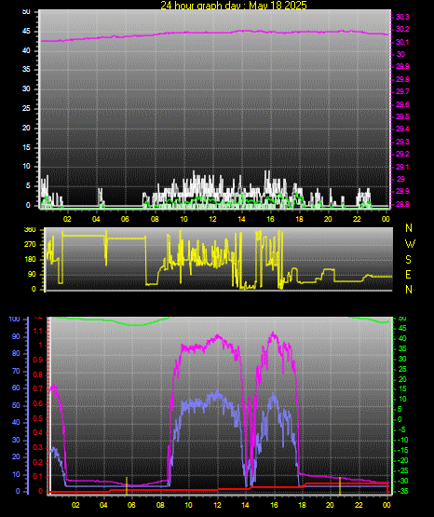Click the magenta 29.7 pressure axis label
Viewport: 434px width, 517px height.
click(x=402, y=91)
